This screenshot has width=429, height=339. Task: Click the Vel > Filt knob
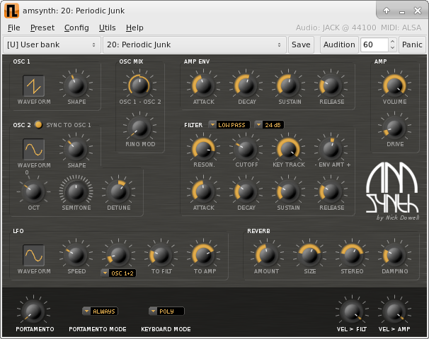point(352,311)
